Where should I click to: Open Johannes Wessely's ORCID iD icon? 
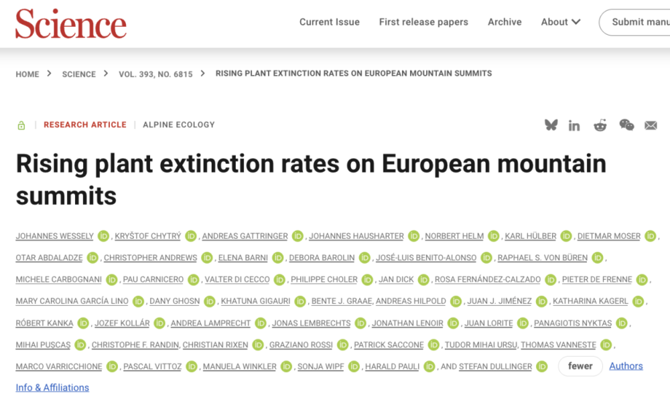pyautogui.click(x=103, y=236)
